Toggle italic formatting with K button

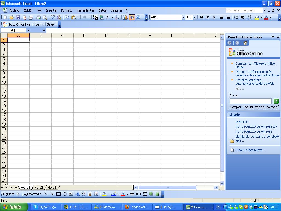pos(207,17)
